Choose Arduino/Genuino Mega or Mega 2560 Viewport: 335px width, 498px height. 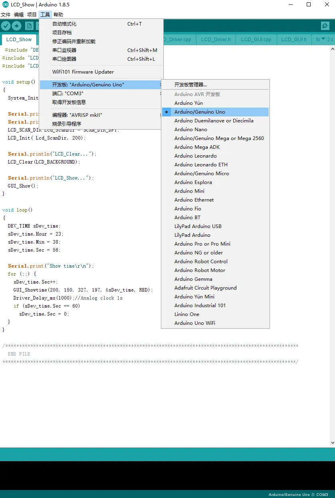click(215, 138)
